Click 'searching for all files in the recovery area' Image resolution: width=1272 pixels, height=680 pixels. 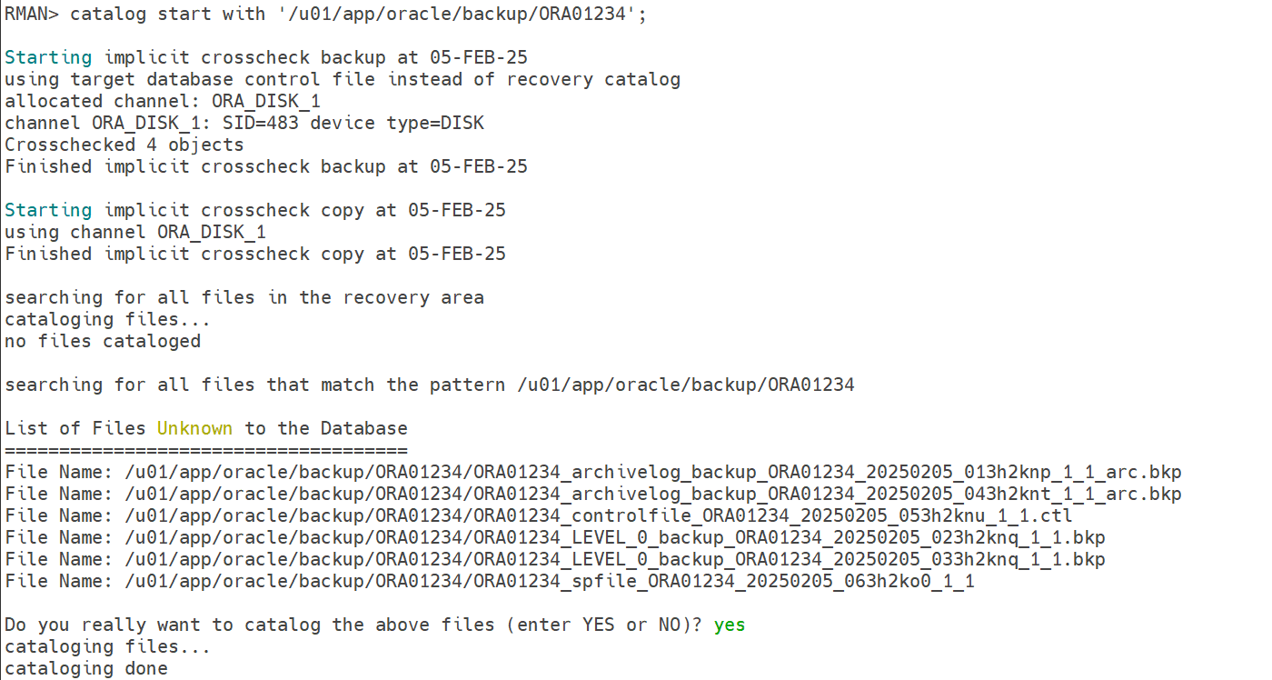click(x=244, y=297)
